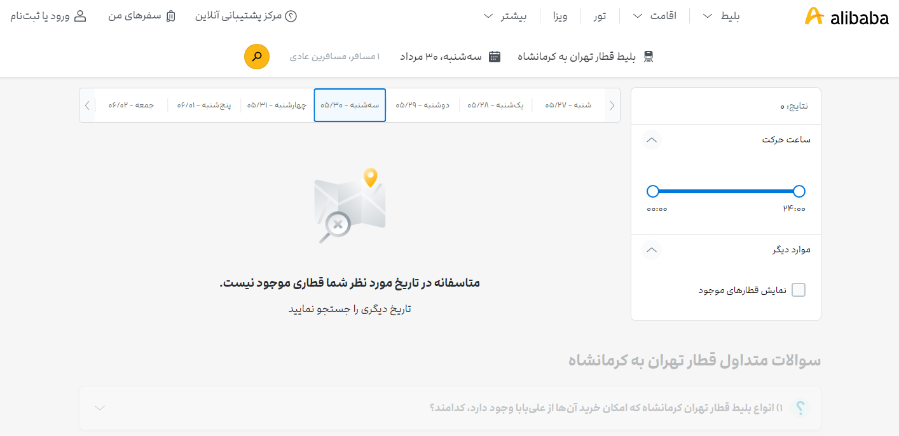Screen dimensions: 899x436
Task: Collapse the ساعت حرکت filter section
Action: pos(651,140)
